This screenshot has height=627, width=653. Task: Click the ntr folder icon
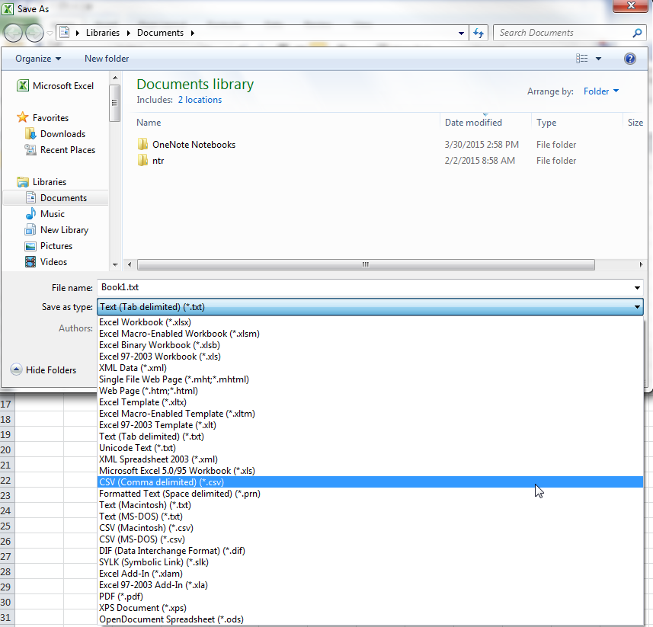[x=142, y=160]
